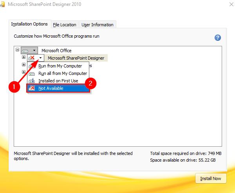Expand the third tree node under Office
Image resolution: width=235 pixels, height=193 pixels.
point(23,72)
